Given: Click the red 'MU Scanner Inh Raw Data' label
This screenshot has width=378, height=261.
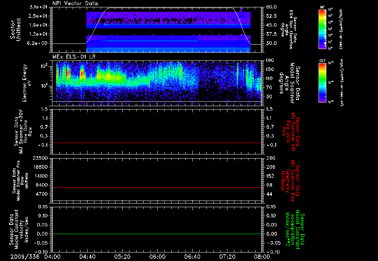Looking at the screenshot, I should [291, 132].
